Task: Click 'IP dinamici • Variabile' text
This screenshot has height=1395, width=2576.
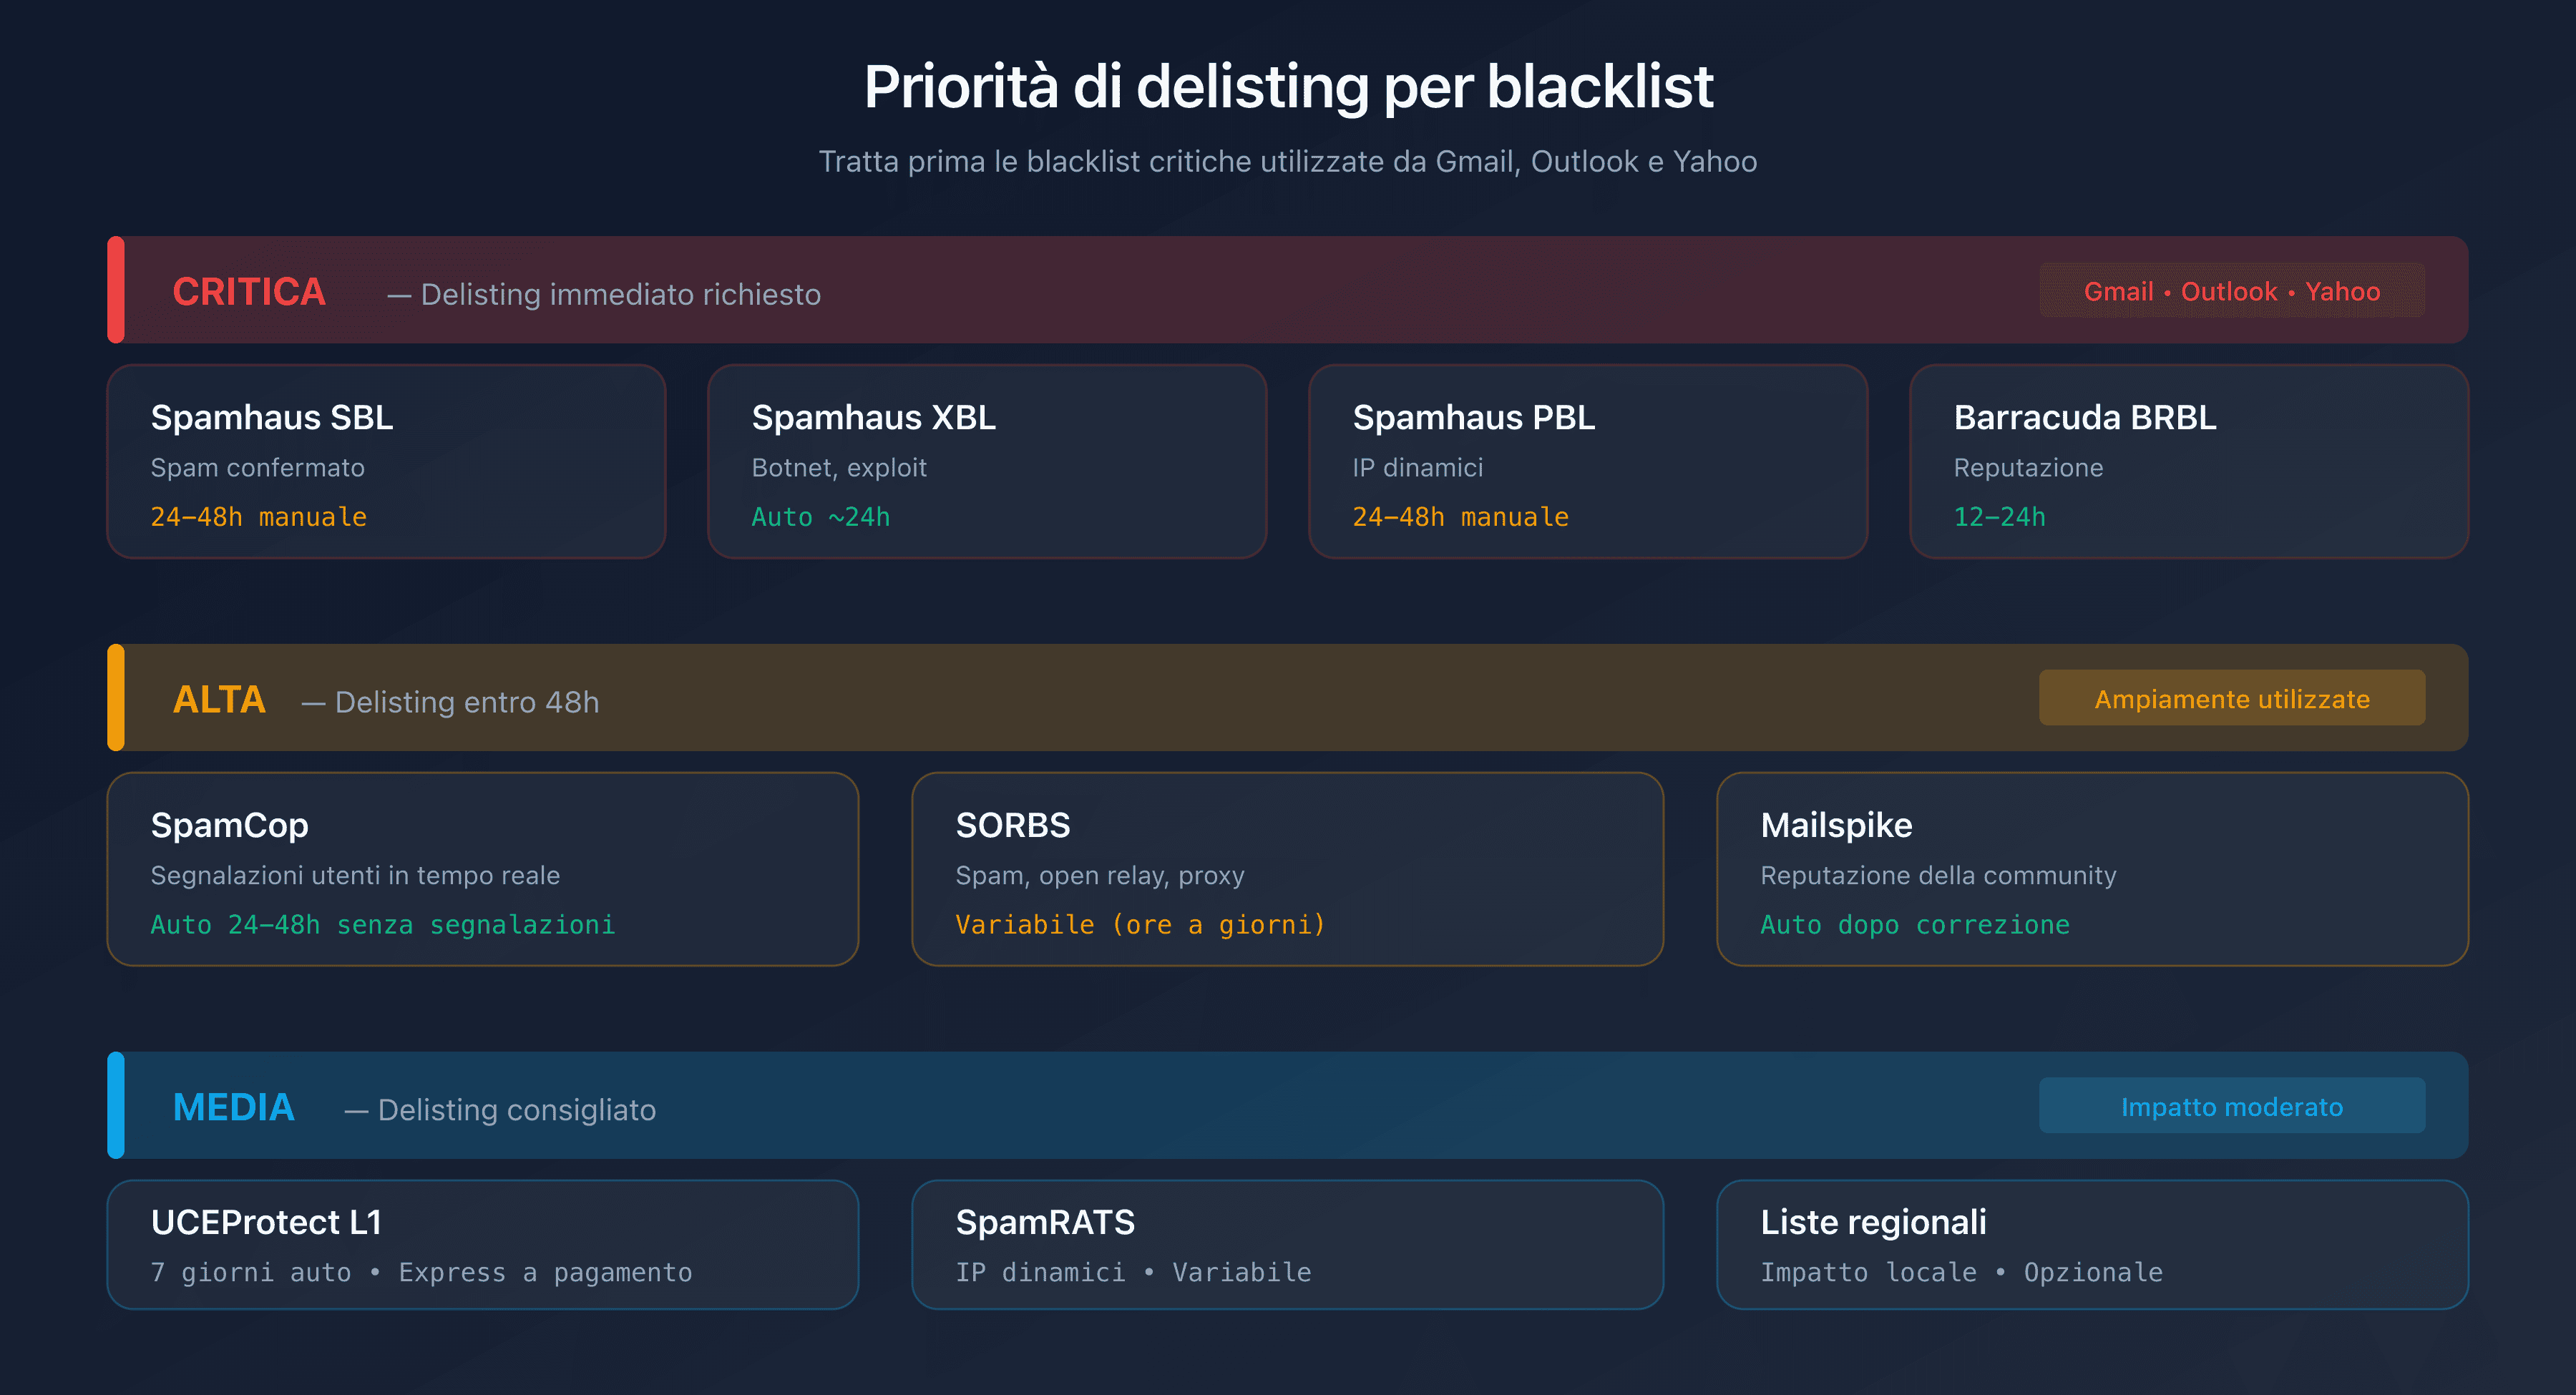Action: coord(1133,1272)
